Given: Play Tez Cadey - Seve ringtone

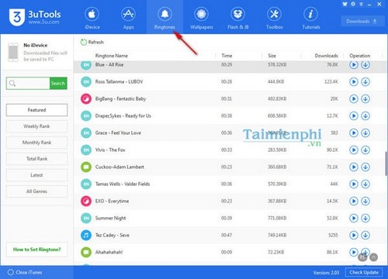Looking at the screenshot, I should 354,236.
